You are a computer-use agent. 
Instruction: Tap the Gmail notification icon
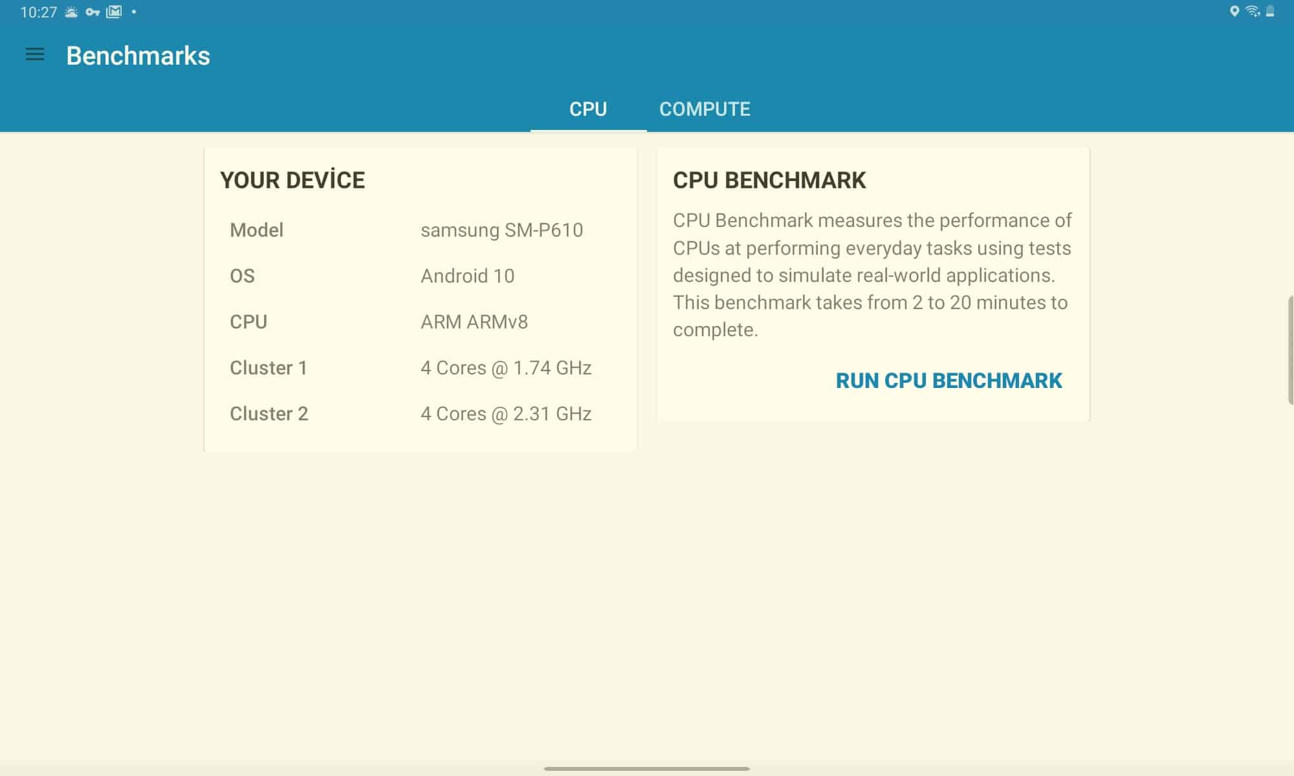[x=114, y=12]
